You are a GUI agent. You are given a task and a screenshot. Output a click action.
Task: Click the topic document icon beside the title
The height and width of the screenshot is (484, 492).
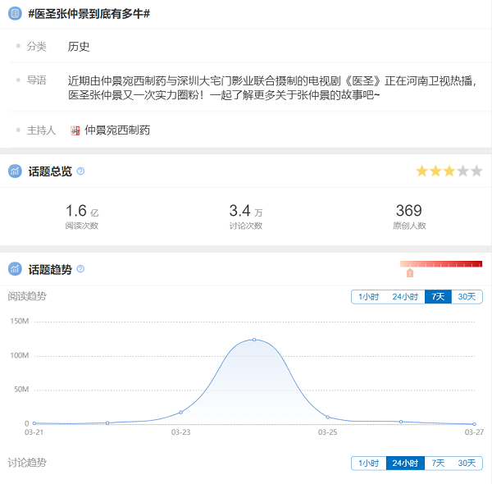tap(15, 14)
